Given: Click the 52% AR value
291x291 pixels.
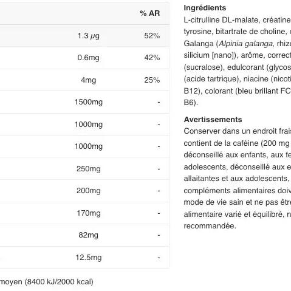Looking at the screenshot, I should coord(152,36).
